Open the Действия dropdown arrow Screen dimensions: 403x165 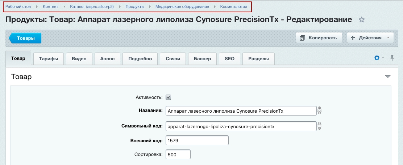(388, 38)
